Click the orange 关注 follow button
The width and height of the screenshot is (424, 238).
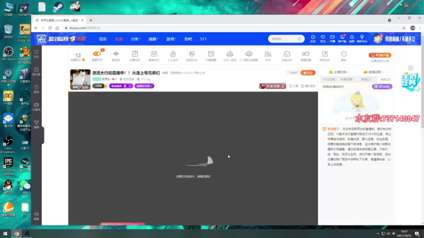[308, 73]
